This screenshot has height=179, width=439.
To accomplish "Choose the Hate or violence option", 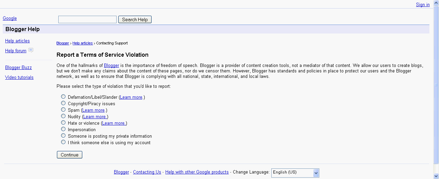I will (63, 123).
